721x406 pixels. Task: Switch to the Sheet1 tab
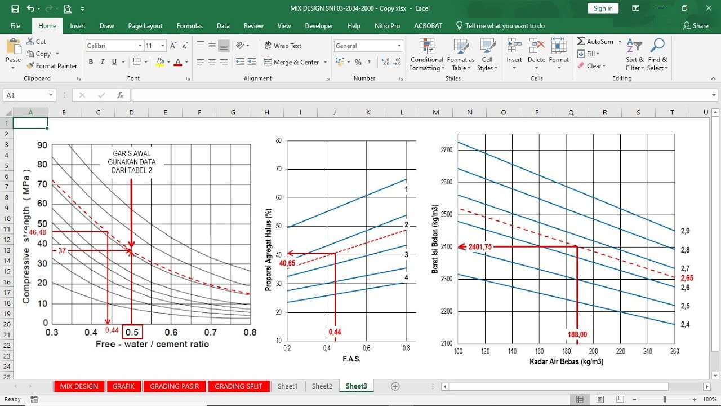287,386
